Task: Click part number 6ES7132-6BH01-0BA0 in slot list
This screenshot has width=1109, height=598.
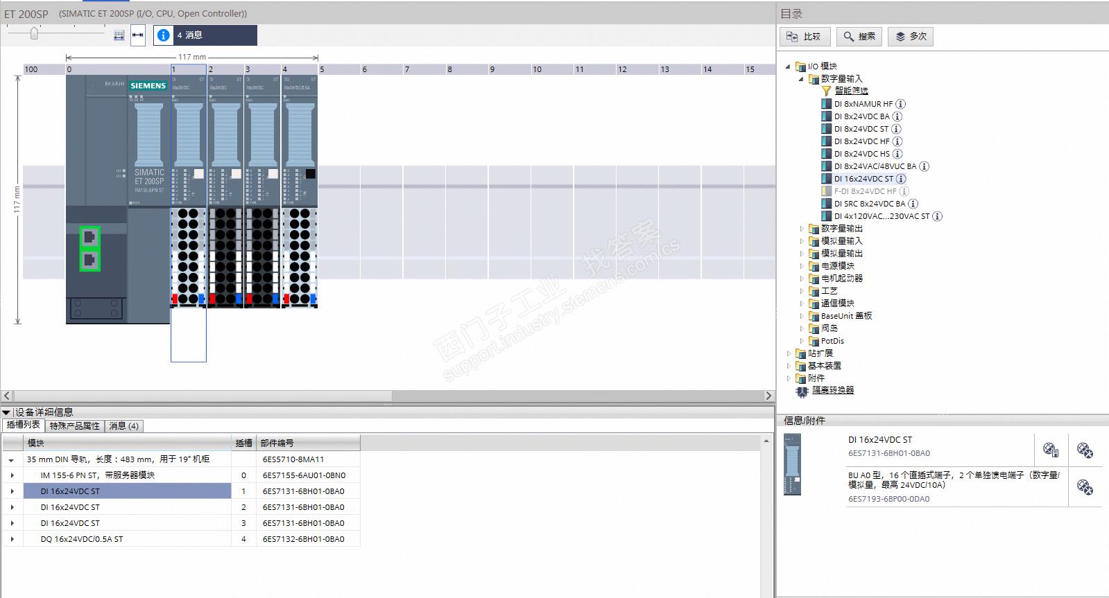Action: point(303,539)
